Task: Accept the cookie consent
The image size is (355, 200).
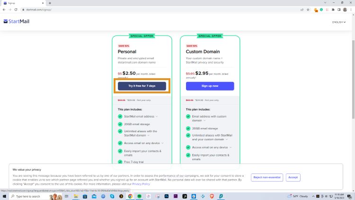Action: click(x=293, y=177)
